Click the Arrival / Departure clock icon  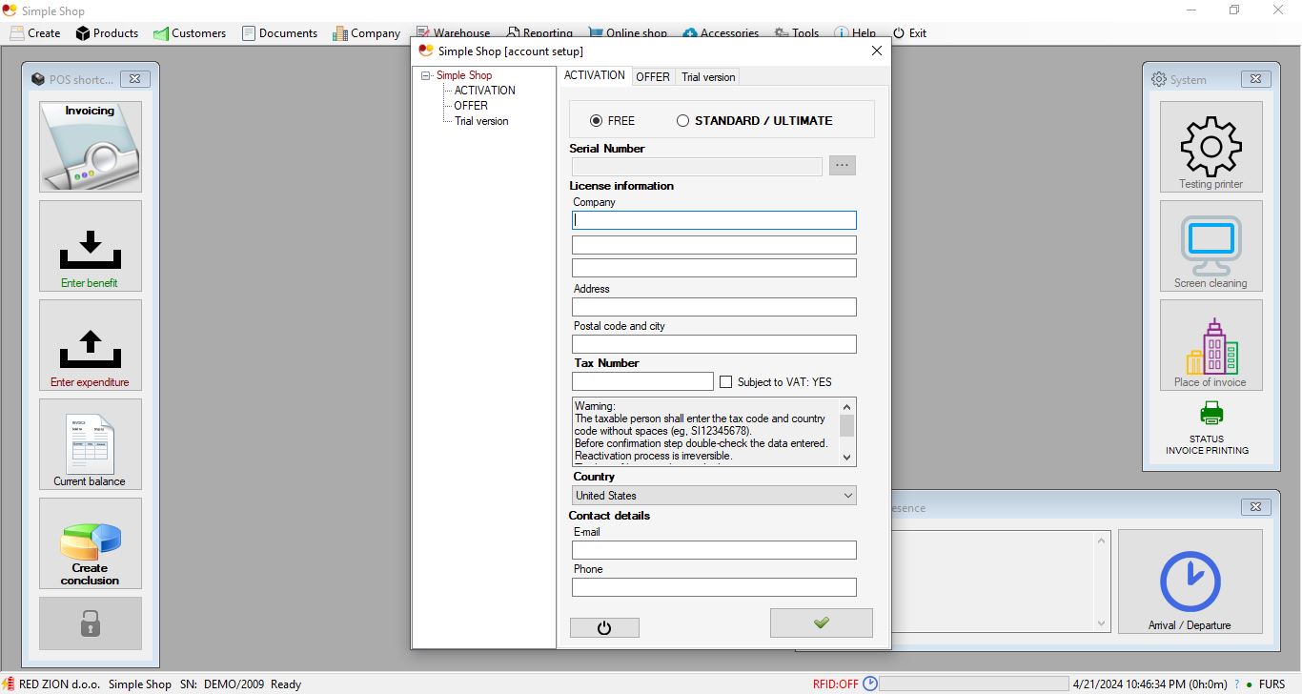[x=1190, y=582]
